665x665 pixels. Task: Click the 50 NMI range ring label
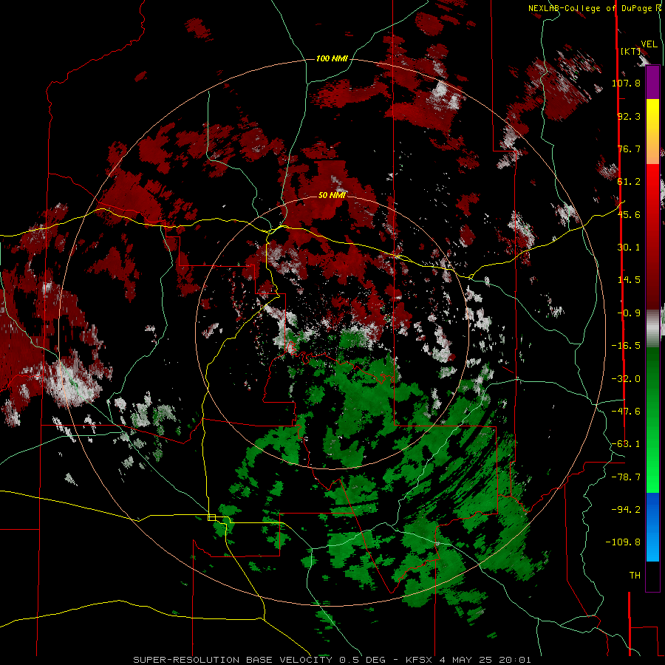(332, 195)
